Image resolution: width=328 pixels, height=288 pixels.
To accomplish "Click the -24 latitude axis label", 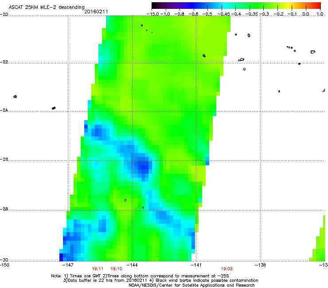I will [4, 110].
